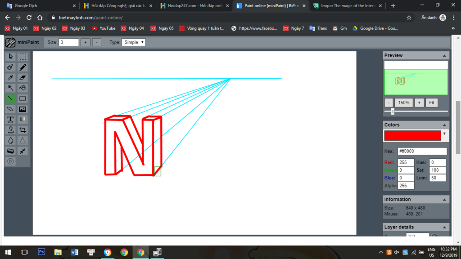Click the Size input field
The width and height of the screenshot is (461, 259).
pyautogui.click(x=69, y=42)
